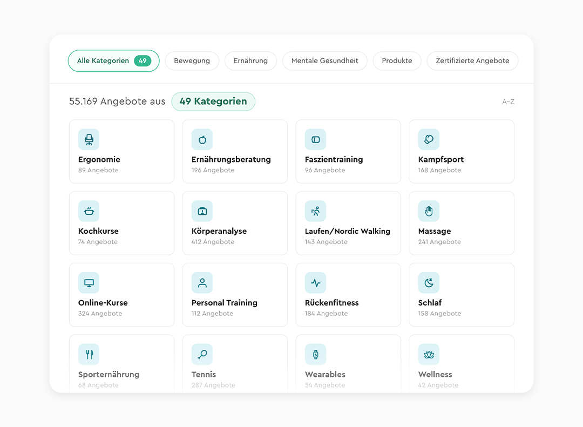This screenshot has width=583, height=427.
Task: Click the Körperanalyse scale icon
Action: (202, 211)
